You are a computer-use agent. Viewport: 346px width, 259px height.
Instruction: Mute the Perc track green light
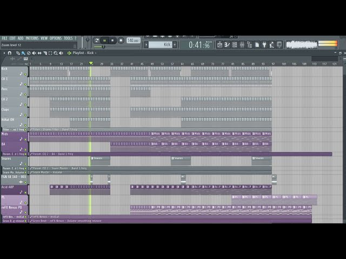pos(25,95)
